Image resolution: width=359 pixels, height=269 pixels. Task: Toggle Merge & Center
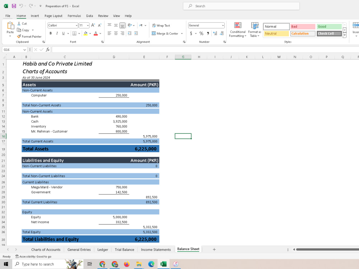pos(165,33)
